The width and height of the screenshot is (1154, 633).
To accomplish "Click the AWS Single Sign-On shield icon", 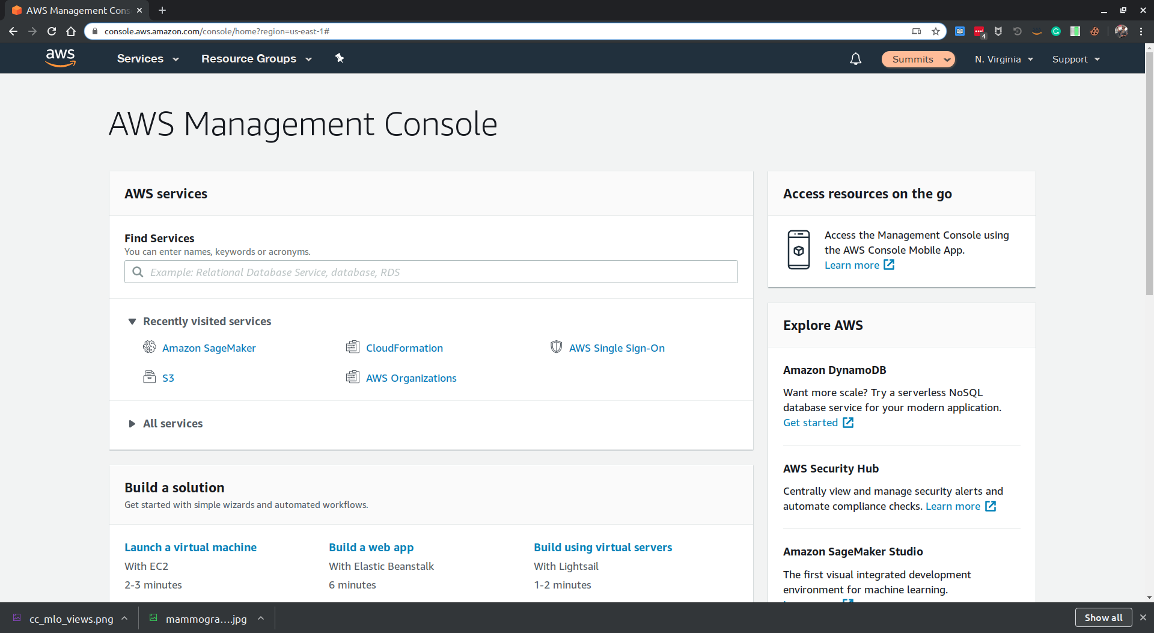I will pyautogui.click(x=556, y=347).
